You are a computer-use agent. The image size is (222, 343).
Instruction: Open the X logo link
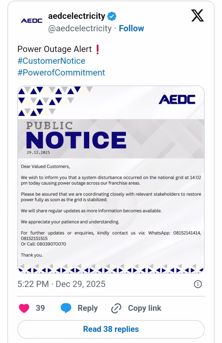tap(197, 15)
